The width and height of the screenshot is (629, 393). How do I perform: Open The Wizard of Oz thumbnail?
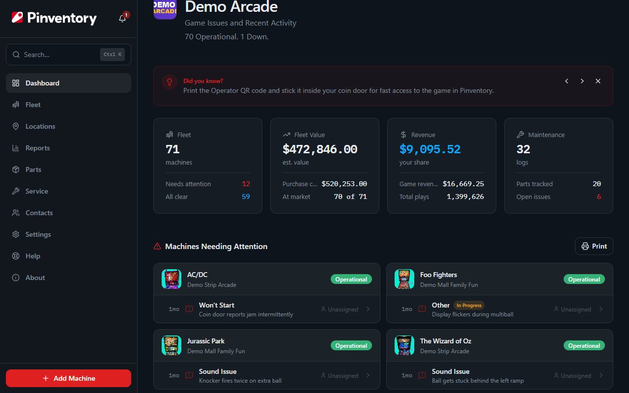[404, 345]
